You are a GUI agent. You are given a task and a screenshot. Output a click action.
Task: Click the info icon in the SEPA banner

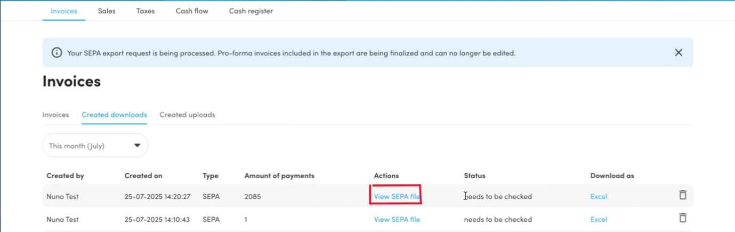[56, 53]
